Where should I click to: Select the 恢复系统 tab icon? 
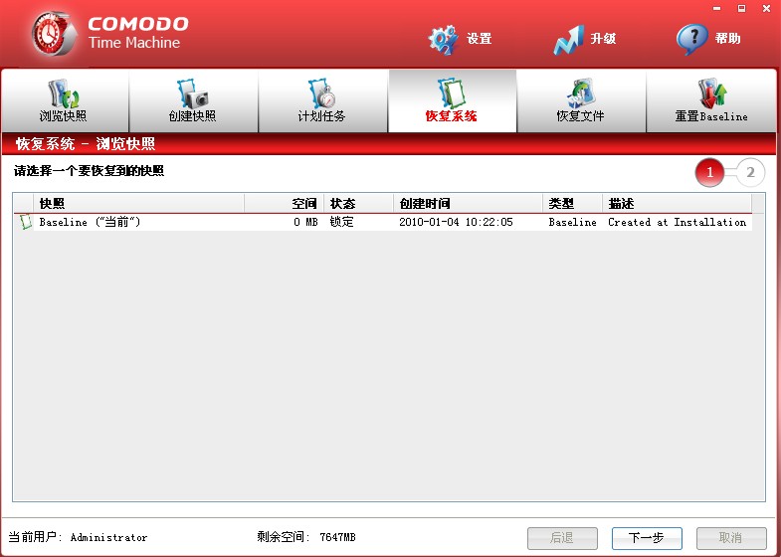coord(452,93)
